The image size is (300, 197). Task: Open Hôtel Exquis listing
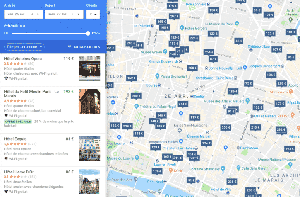pyautogui.click(x=52, y=150)
